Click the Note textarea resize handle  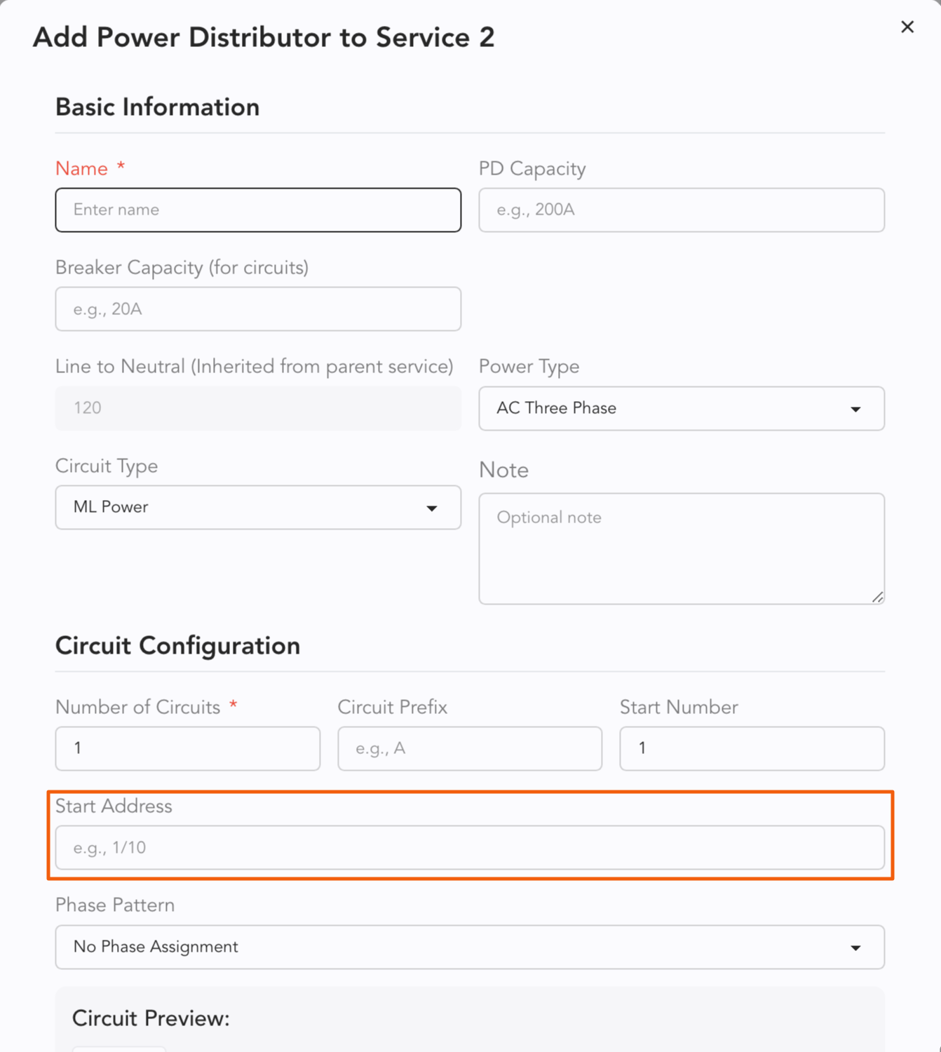coord(877,597)
